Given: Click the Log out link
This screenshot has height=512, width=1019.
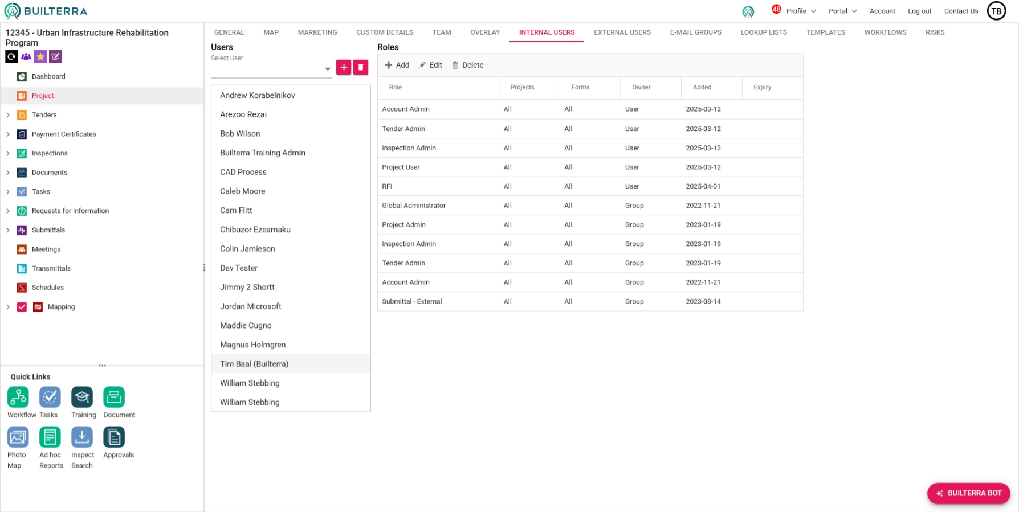Looking at the screenshot, I should click(x=919, y=11).
